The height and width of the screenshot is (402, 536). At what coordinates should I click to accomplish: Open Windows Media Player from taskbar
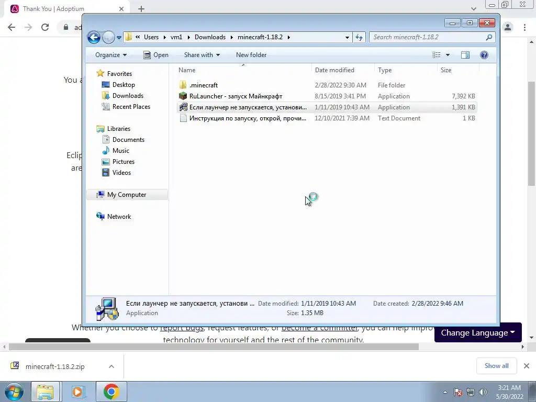pyautogui.click(x=77, y=392)
